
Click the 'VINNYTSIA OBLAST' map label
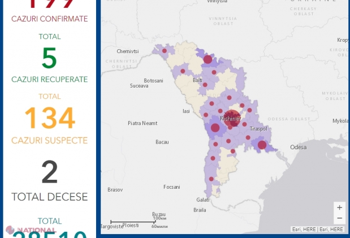[x=223, y=21]
